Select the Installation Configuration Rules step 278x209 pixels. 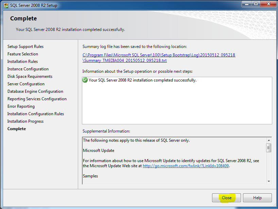pos(35,114)
